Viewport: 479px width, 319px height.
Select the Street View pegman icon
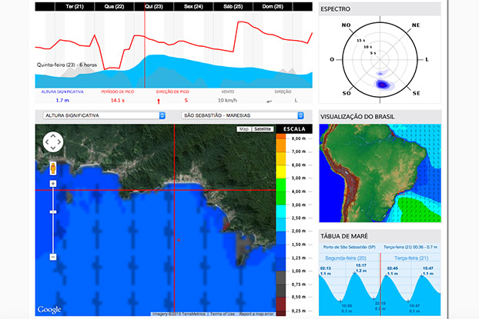(53, 168)
